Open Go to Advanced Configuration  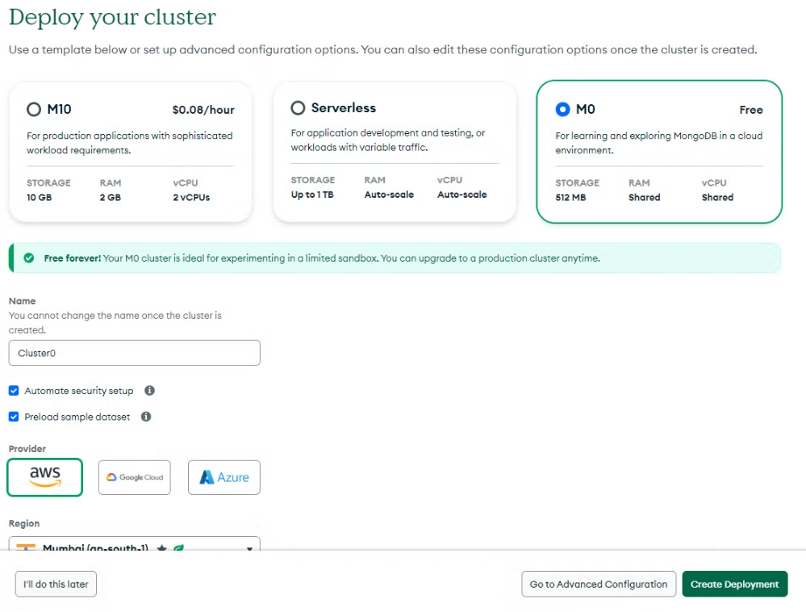599,585
